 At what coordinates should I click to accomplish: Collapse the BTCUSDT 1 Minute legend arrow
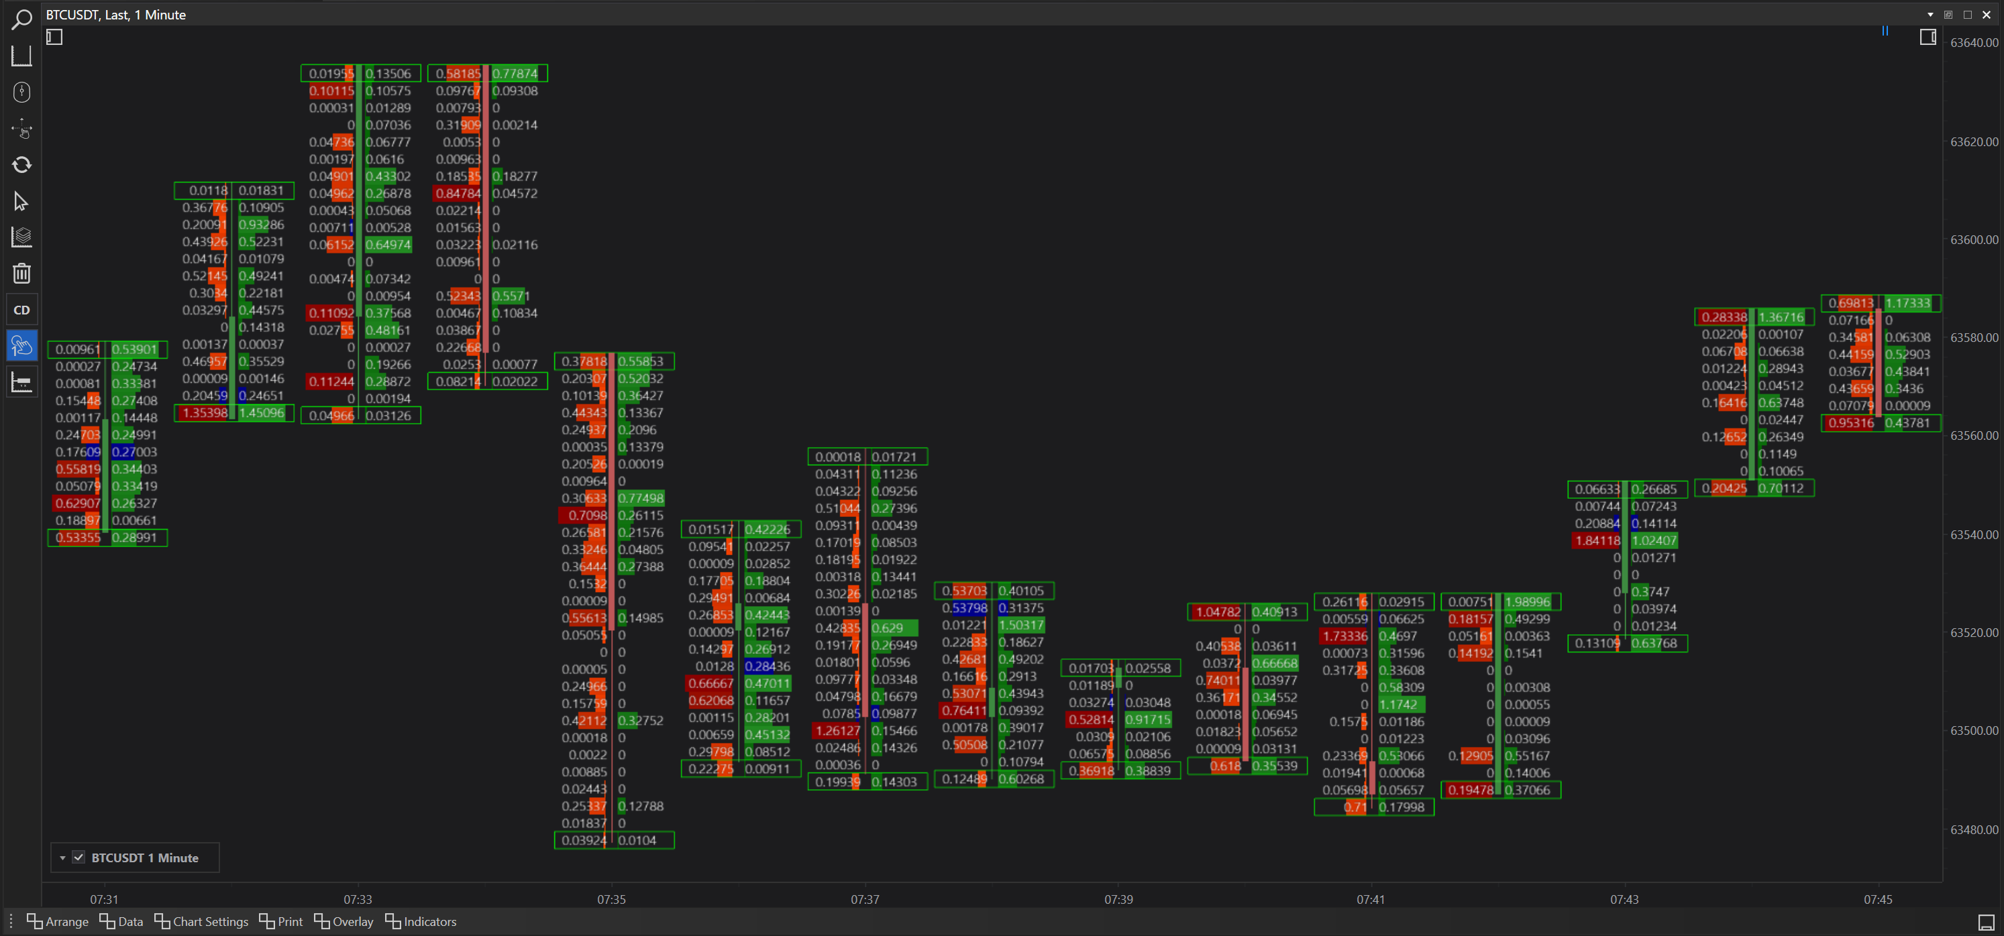(x=62, y=858)
